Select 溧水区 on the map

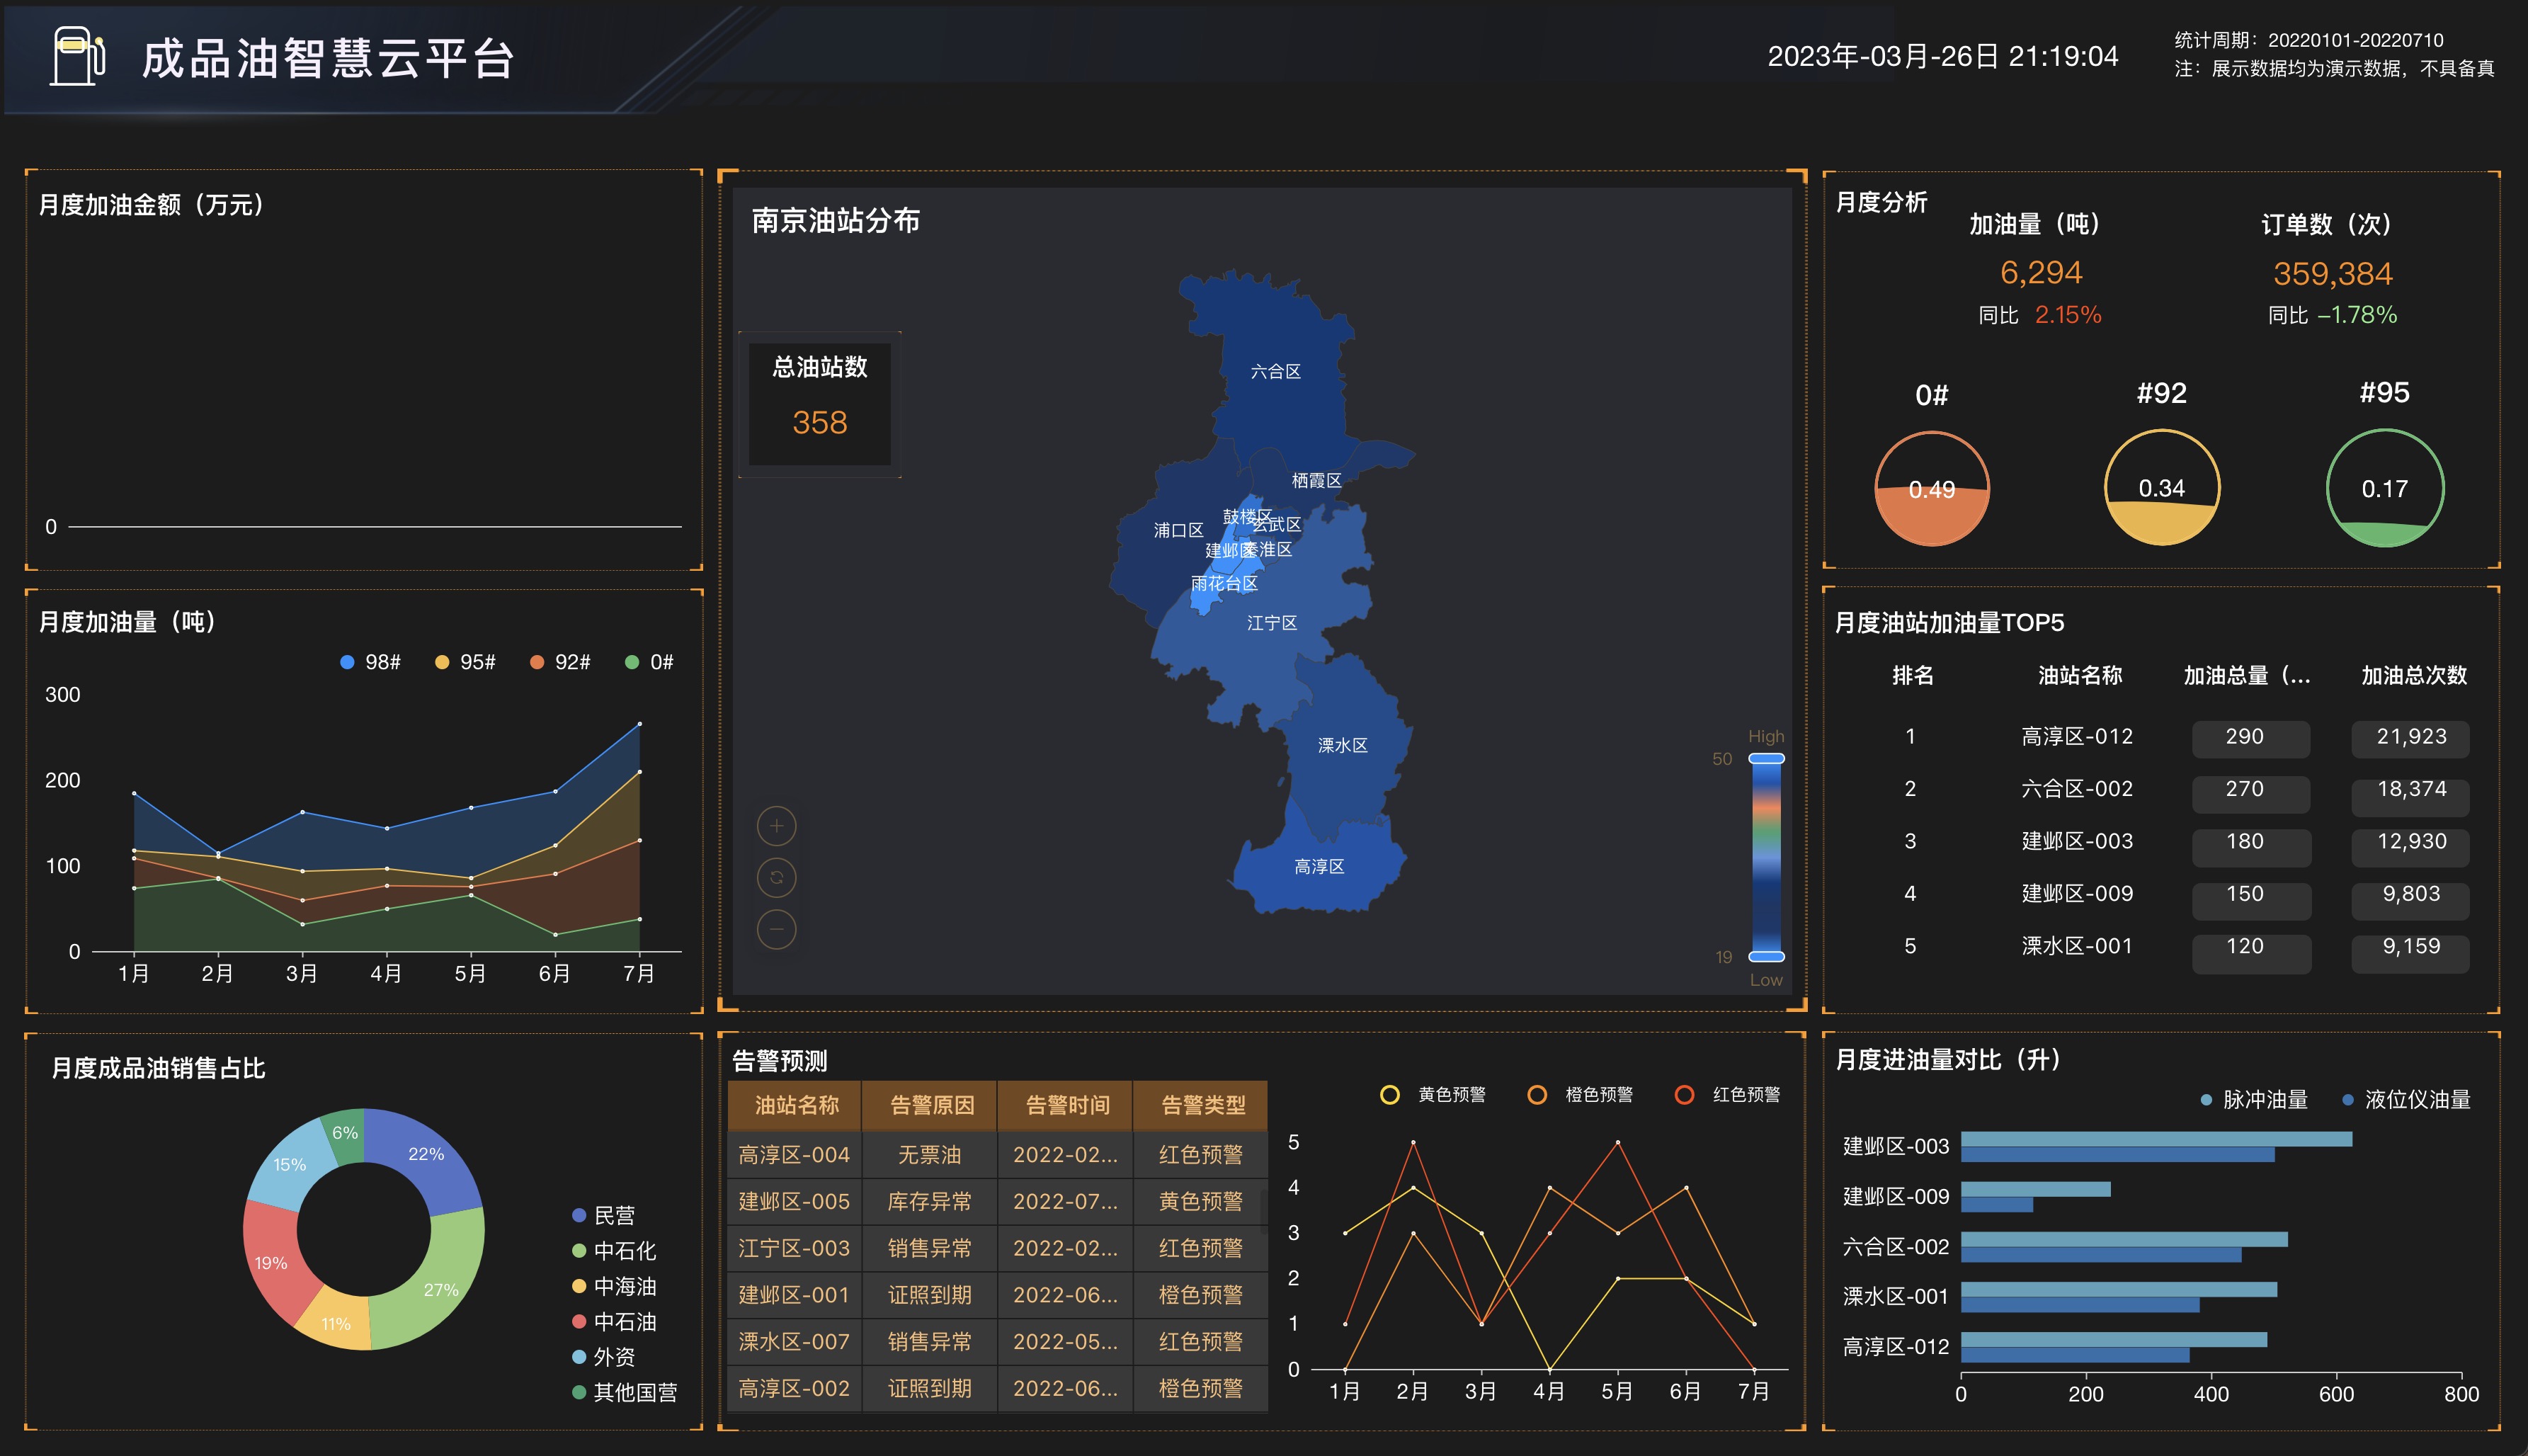[x=1343, y=745]
